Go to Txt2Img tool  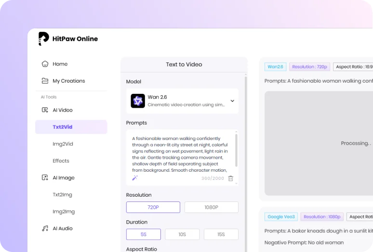[x=63, y=195]
